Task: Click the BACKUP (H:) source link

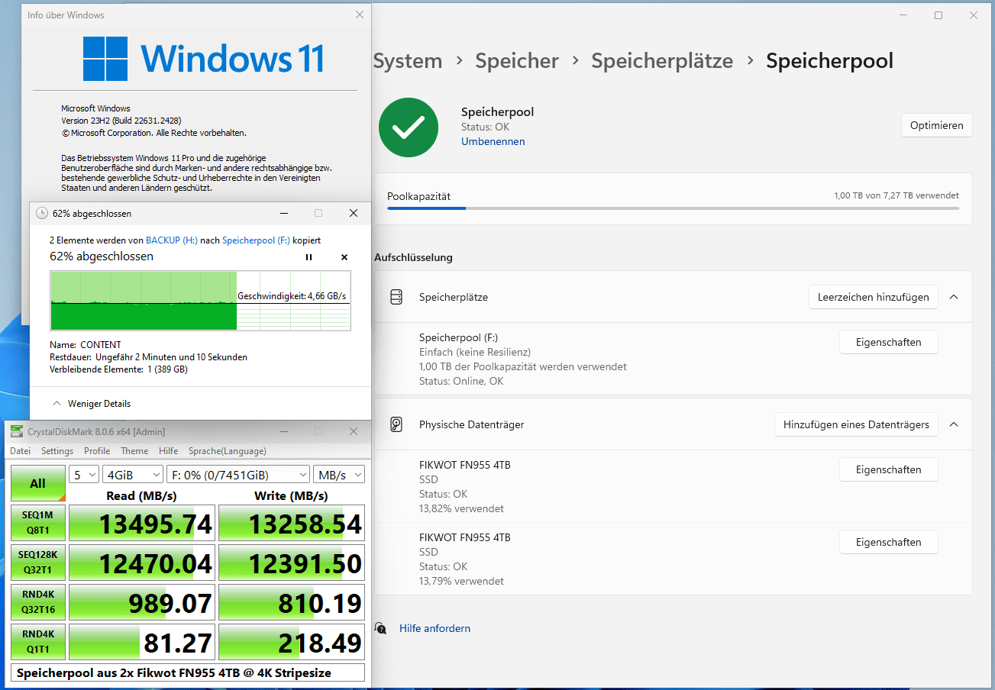Action: click(x=172, y=240)
